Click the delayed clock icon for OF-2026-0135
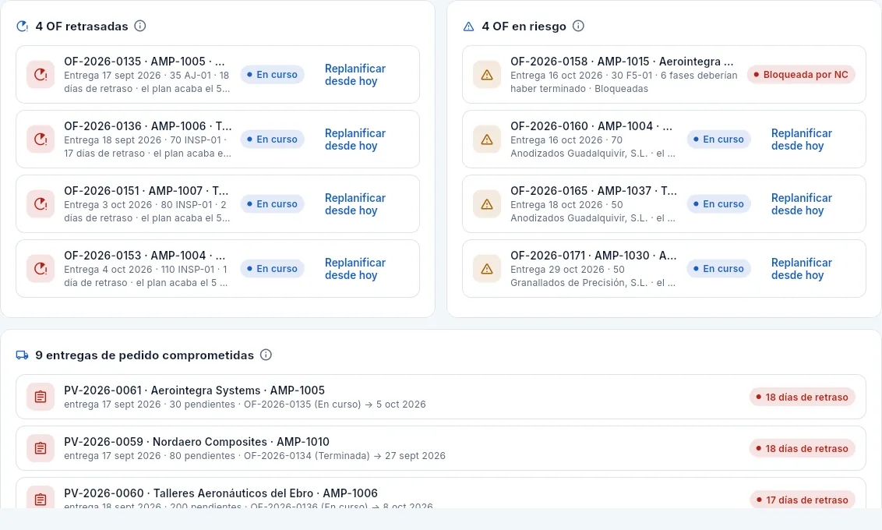Image resolution: width=882 pixels, height=530 pixels. point(41,74)
